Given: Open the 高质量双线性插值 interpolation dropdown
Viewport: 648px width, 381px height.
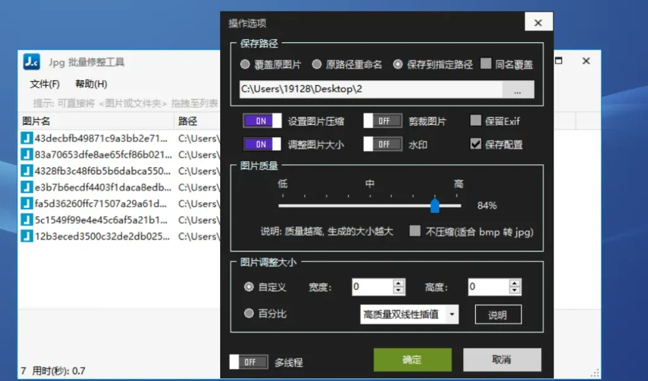Looking at the screenshot, I should (452, 315).
